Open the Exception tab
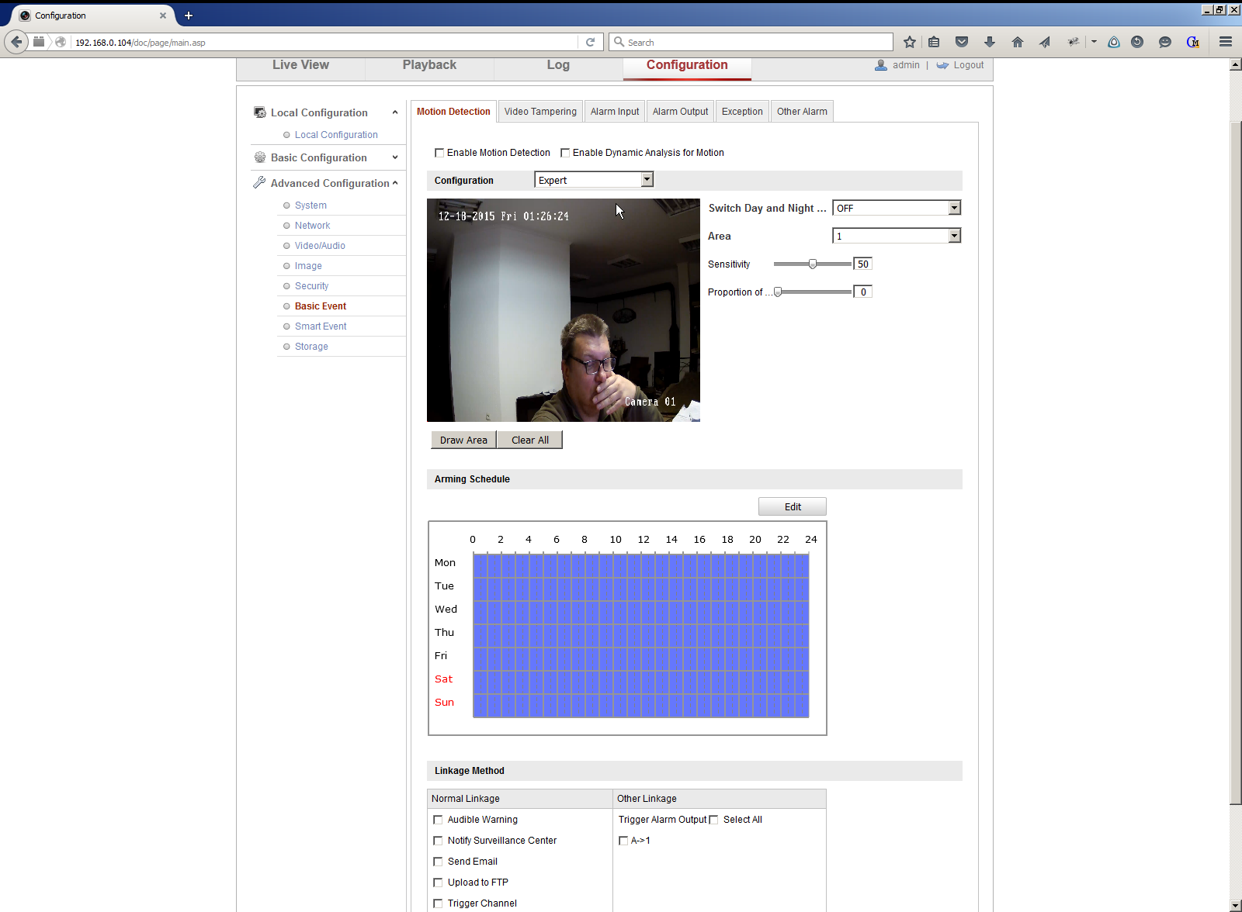This screenshot has width=1242, height=912. [x=742, y=112]
